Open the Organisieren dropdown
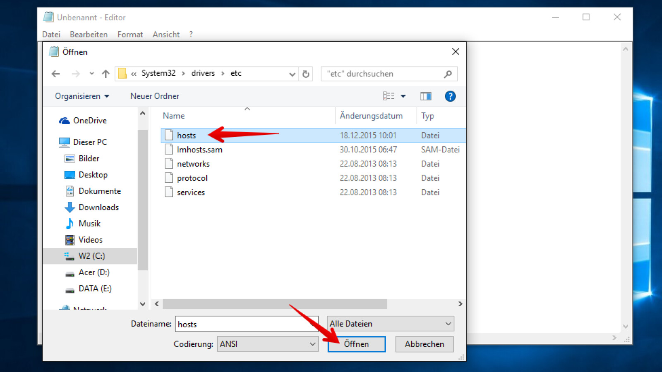The width and height of the screenshot is (662, 372). click(82, 96)
